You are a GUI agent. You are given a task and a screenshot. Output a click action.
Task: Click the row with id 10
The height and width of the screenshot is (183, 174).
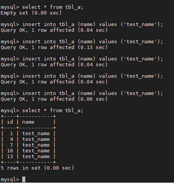(28, 151)
